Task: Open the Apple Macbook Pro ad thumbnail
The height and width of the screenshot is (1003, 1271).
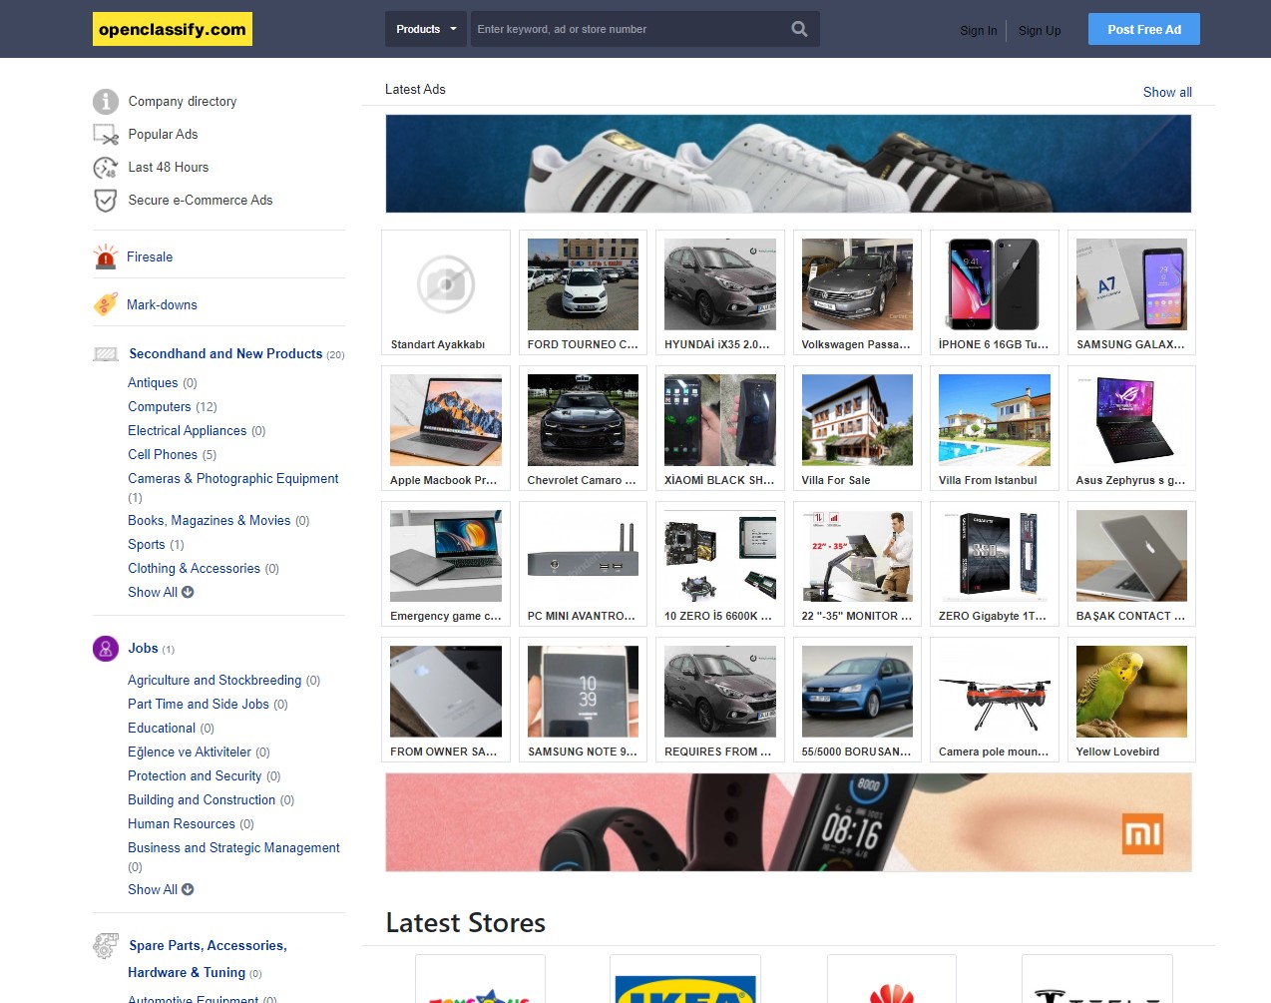Action: click(x=446, y=420)
